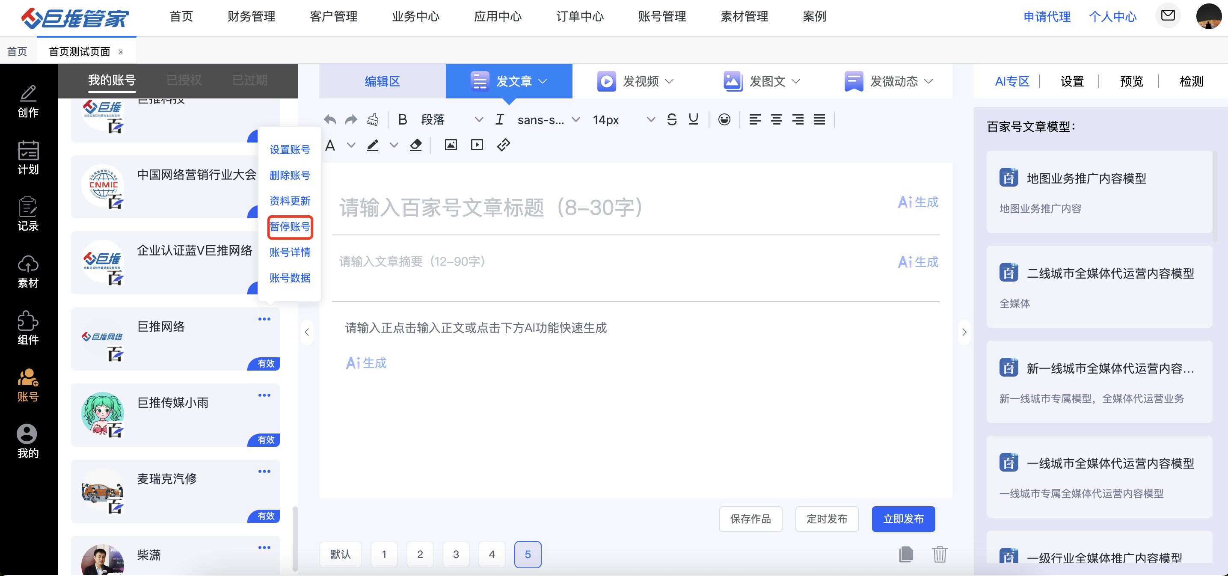Select the 地图业务推广内容模型 card
Screen dimensions: 1228x576
click(1099, 192)
